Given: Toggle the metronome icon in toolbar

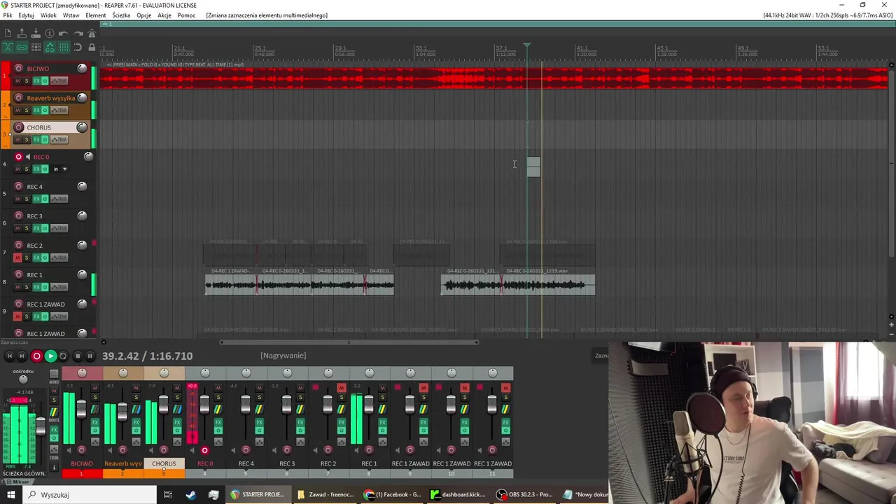Looking at the screenshot, I should [x=92, y=33].
